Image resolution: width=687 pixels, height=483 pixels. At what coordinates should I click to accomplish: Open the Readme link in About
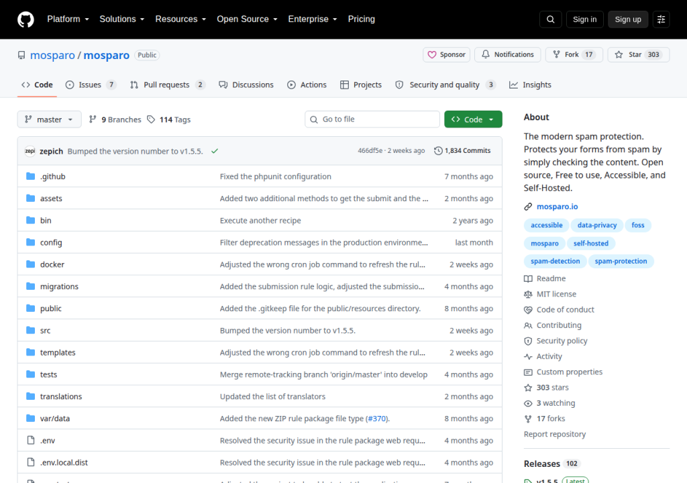[x=545, y=278]
